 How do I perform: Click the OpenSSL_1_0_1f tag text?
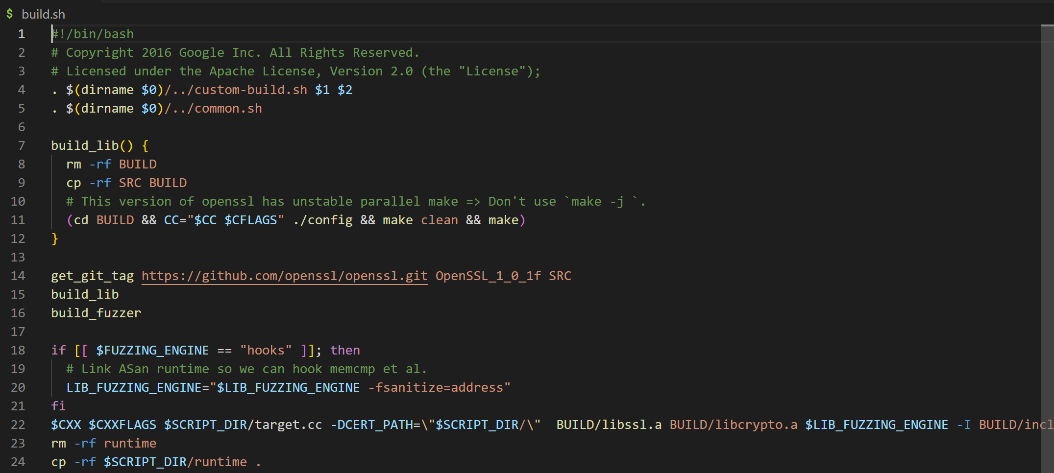(x=488, y=276)
